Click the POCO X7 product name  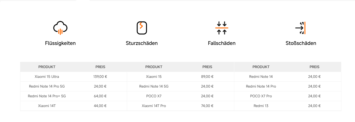[x=154, y=96]
